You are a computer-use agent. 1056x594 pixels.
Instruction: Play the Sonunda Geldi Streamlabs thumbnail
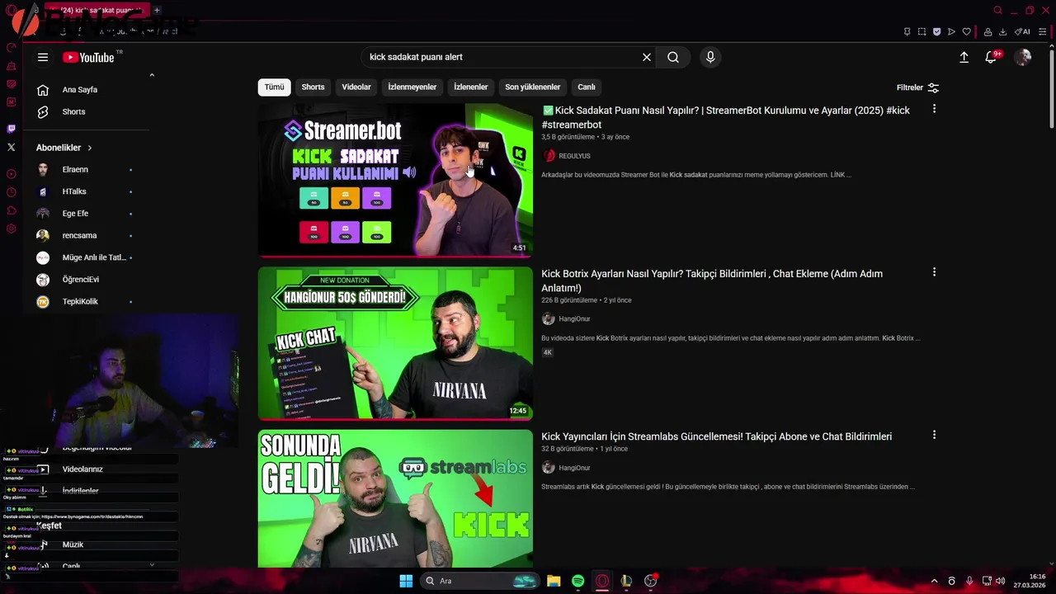(x=395, y=498)
